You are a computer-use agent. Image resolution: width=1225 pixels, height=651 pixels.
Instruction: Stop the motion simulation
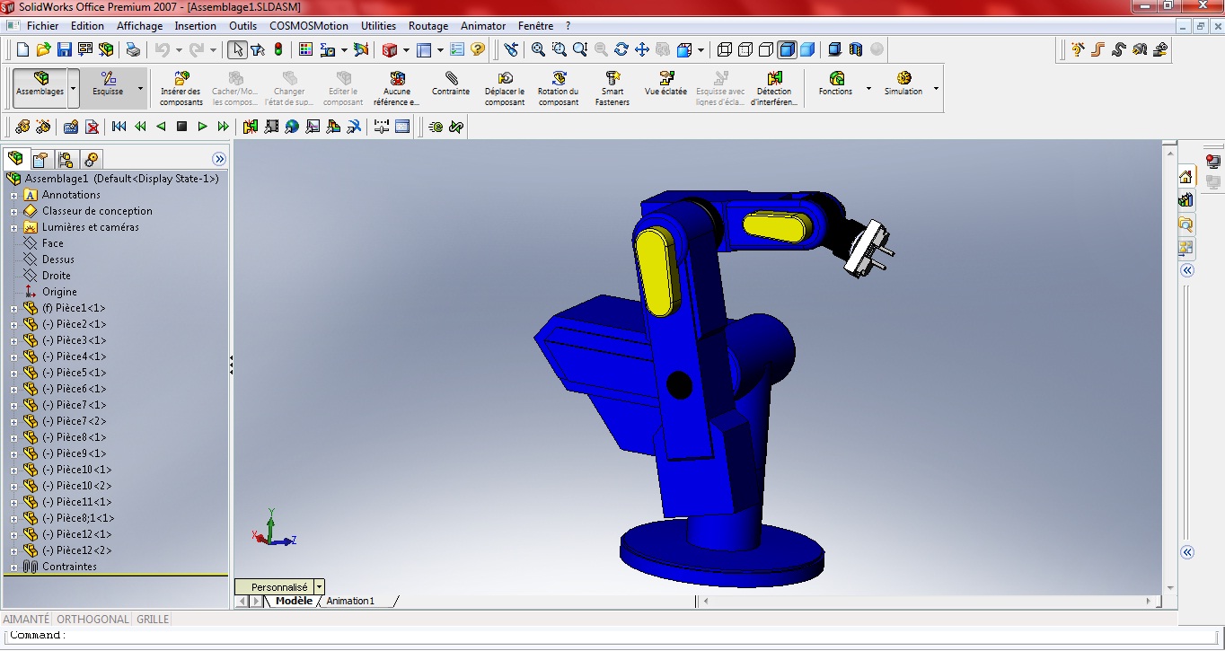(x=181, y=127)
